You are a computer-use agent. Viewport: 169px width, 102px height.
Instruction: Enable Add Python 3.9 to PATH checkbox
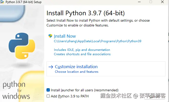click(x=48, y=96)
